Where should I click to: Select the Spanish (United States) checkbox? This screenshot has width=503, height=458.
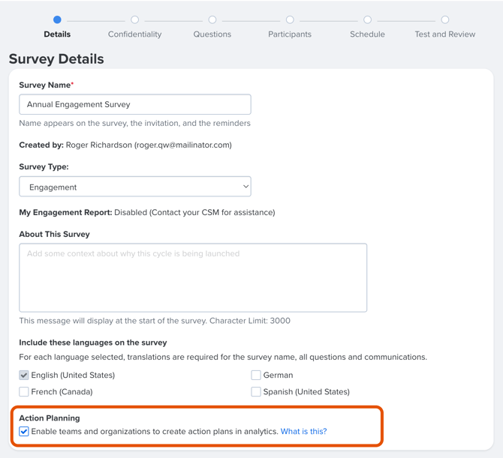click(x=256, y=392)
